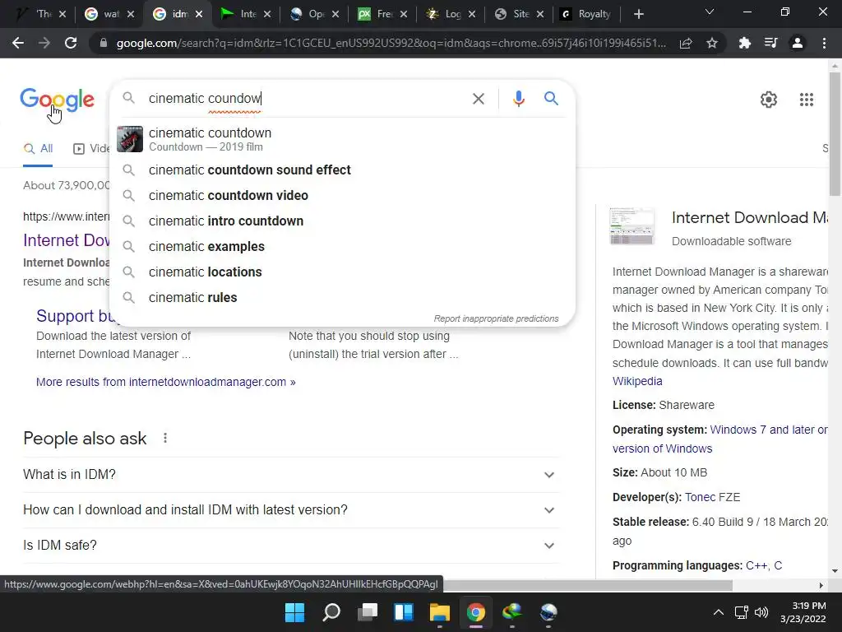Image resolution: width=842 pixels, height=632 pixels.
Task: Click the share page icon in address bar
Action: (686, 43)
